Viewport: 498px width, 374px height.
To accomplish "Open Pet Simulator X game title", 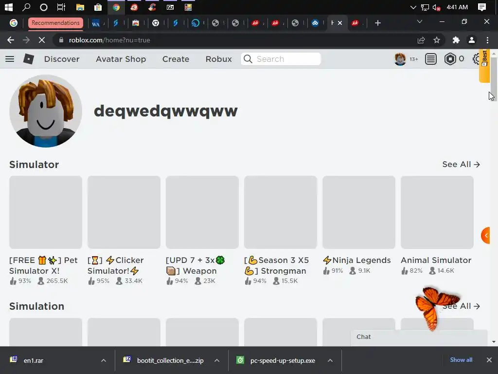I will pos(43,265).
